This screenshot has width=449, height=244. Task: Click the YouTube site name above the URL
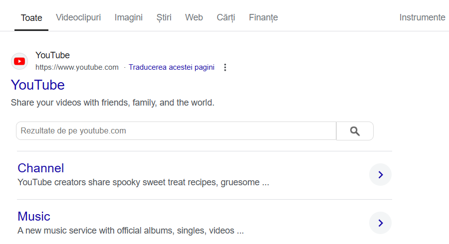(x=53, y=55)
